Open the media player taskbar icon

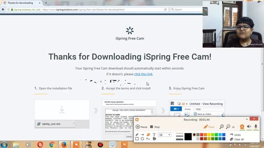28,145
